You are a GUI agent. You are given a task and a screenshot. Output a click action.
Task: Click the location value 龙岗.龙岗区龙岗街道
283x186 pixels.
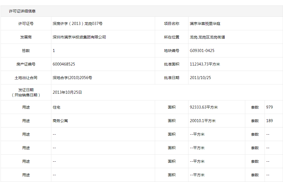pos(207,37)
